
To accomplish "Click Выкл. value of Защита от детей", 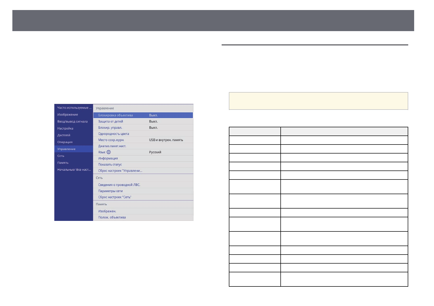I will 153,121.
